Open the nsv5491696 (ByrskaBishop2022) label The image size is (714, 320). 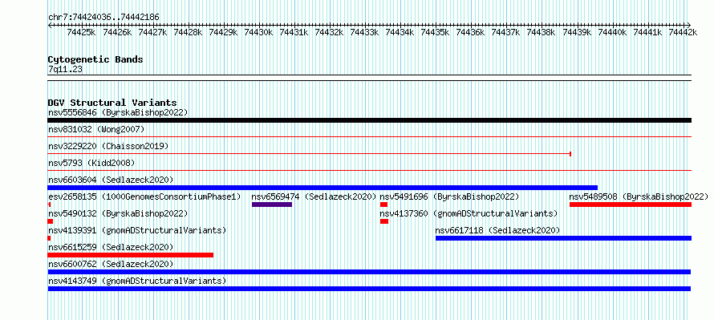(450, 196)
